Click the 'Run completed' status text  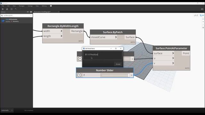(29, 111)
